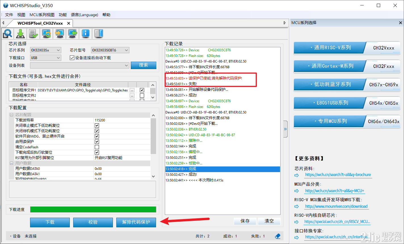Toggle 关闭待机模式下低功耗复位 checkbox
Screen dimensions: 404x244
coord(97,131)
